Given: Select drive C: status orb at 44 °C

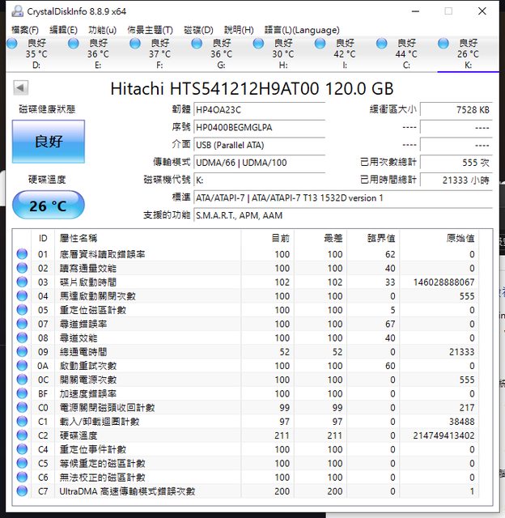Looking at the screenshot, I should tap(382, 43).
